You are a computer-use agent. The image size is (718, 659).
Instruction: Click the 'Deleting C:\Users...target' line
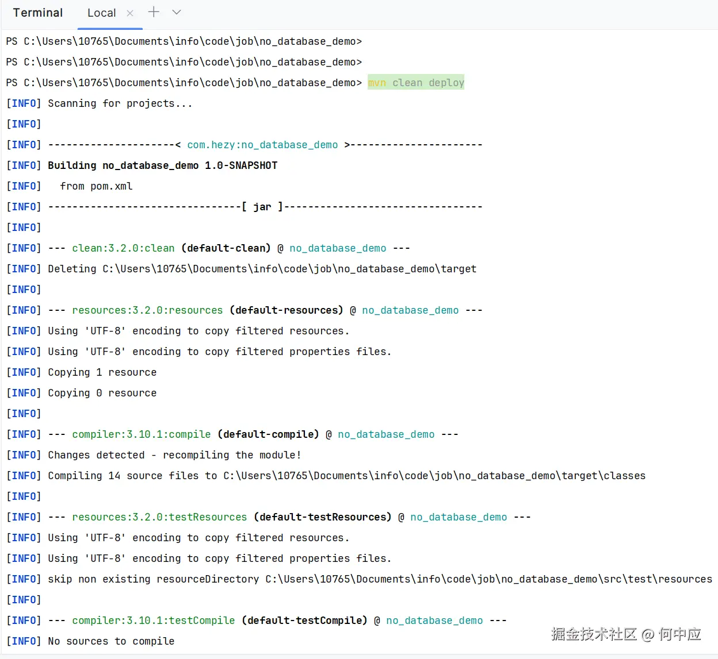262,269
